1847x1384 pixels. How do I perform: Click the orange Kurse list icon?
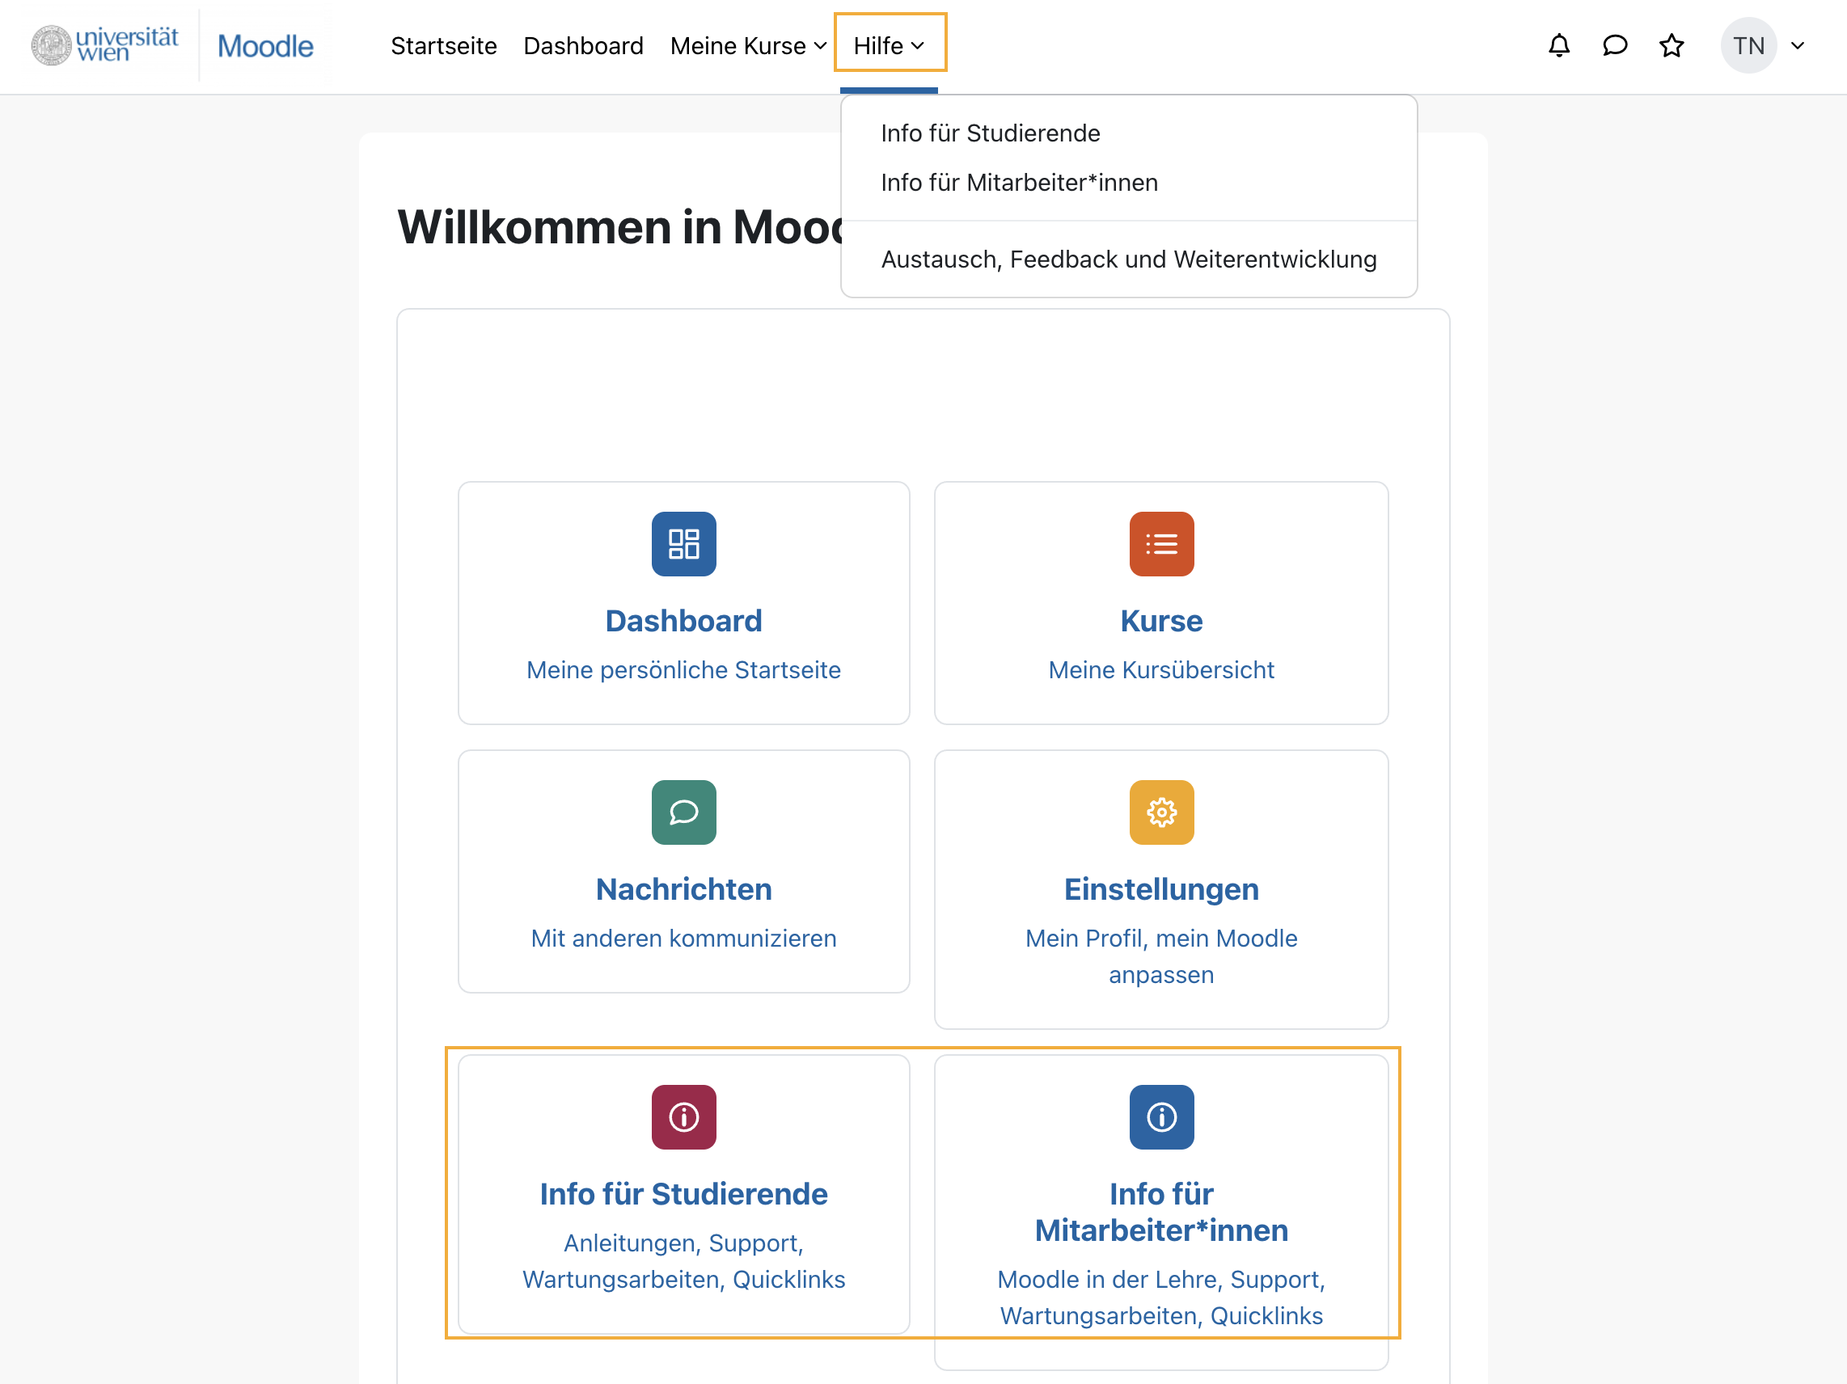(x=1160, y=543)
